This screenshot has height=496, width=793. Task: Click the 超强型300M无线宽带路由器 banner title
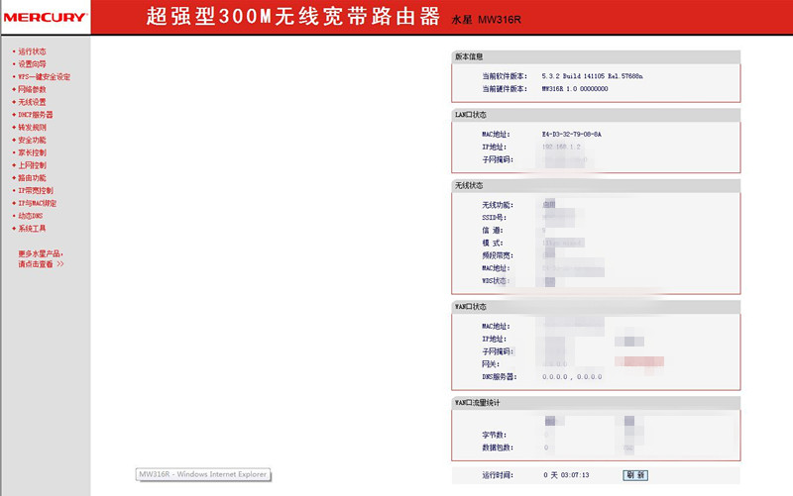click(293, 16)
